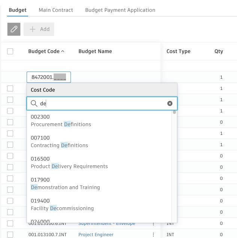
Task: Click the Cost Code segment heading
Action: click(43, 90)
